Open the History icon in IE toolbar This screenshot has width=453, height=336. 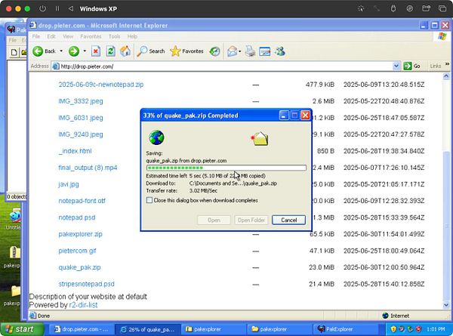214,51
